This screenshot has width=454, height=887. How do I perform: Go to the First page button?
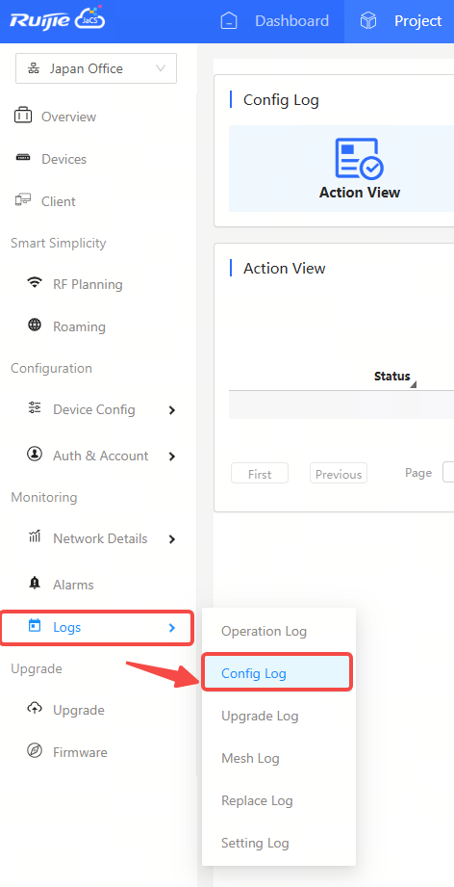(260, 474)
